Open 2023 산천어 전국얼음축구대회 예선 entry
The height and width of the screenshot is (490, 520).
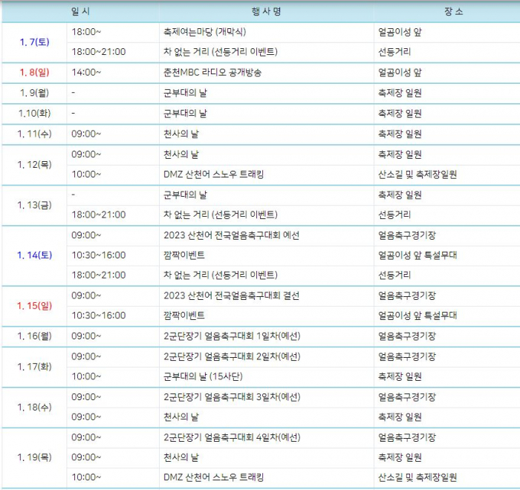[x=231, y=235]
